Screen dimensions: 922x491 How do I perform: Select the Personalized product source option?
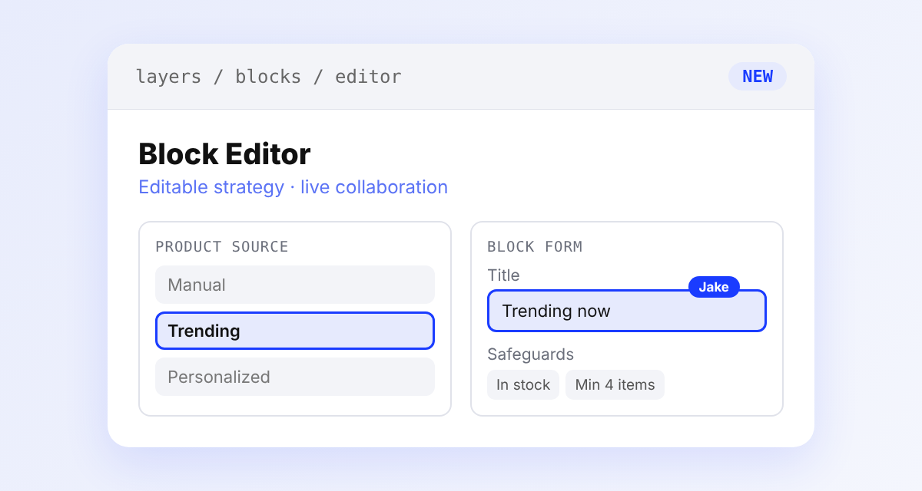click(295, 377)
